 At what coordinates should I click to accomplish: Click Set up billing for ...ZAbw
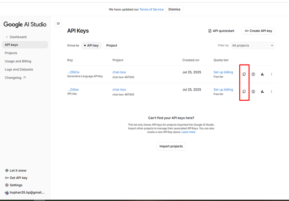(223, 89)
